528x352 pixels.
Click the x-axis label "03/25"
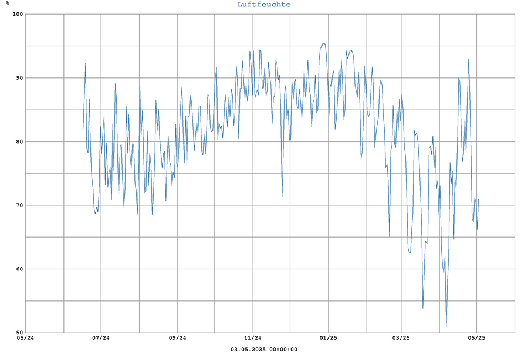click(x=401, y=338)
